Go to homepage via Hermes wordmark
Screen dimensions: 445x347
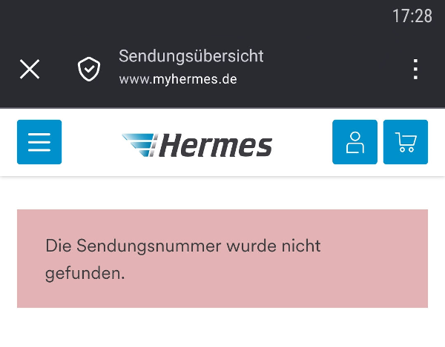click(x=215, y=146)
